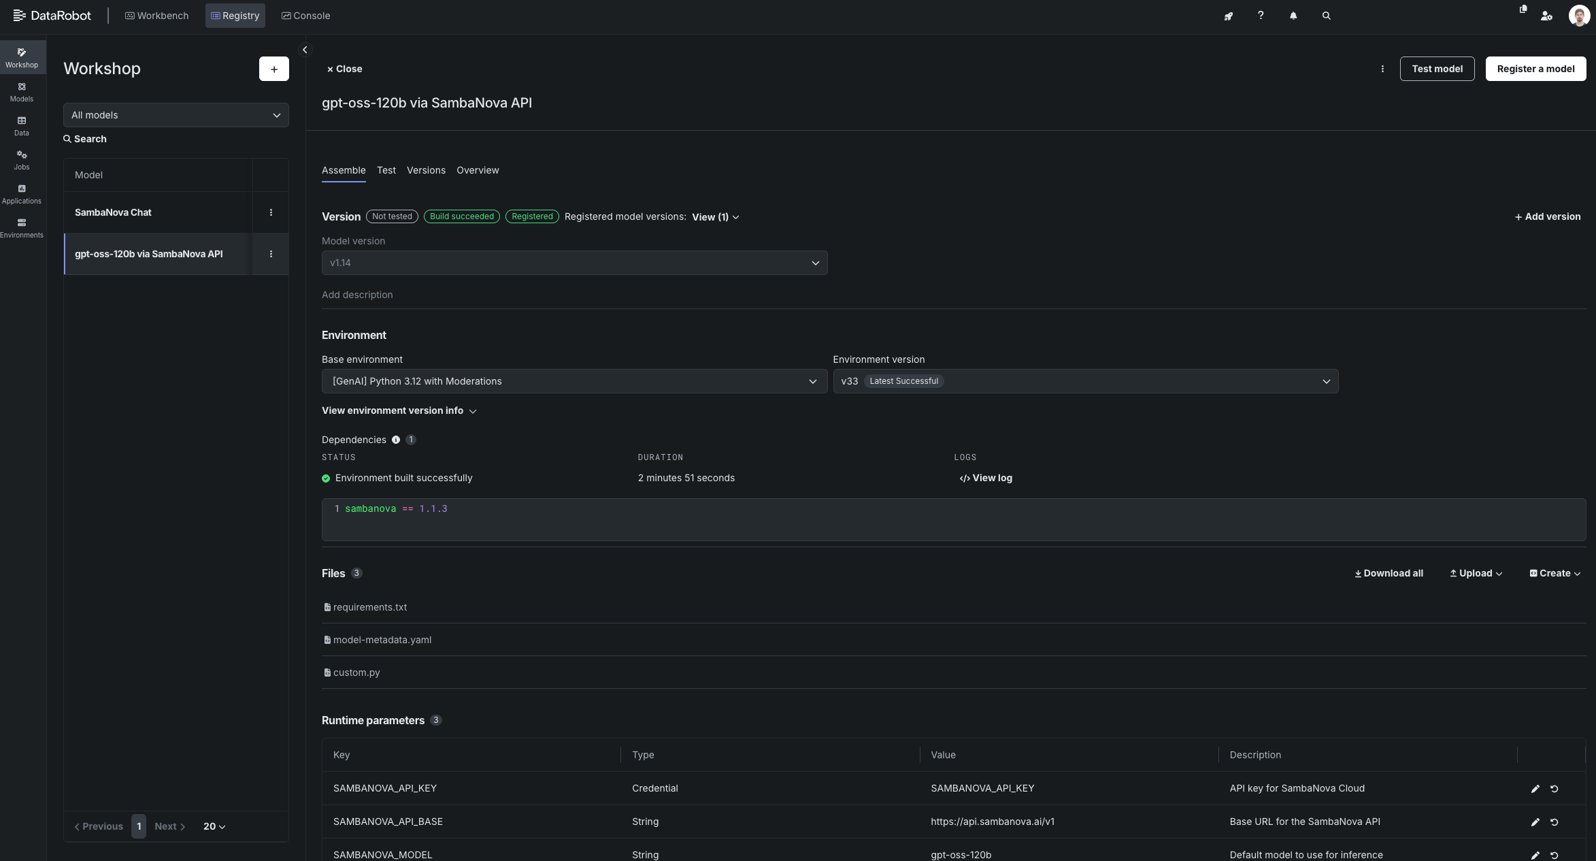Viewport: 1596px width, 861px height.
Task: Navigate to Applications via the sidebar icon
Action: click(x=21, y=194)
